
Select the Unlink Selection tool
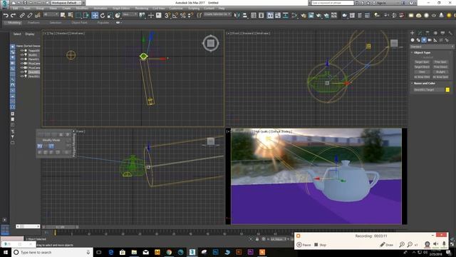(x=30, y=15)
